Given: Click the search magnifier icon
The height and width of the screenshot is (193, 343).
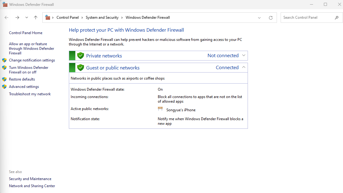Looking at the screenshot, I should (x=337, y=18).
